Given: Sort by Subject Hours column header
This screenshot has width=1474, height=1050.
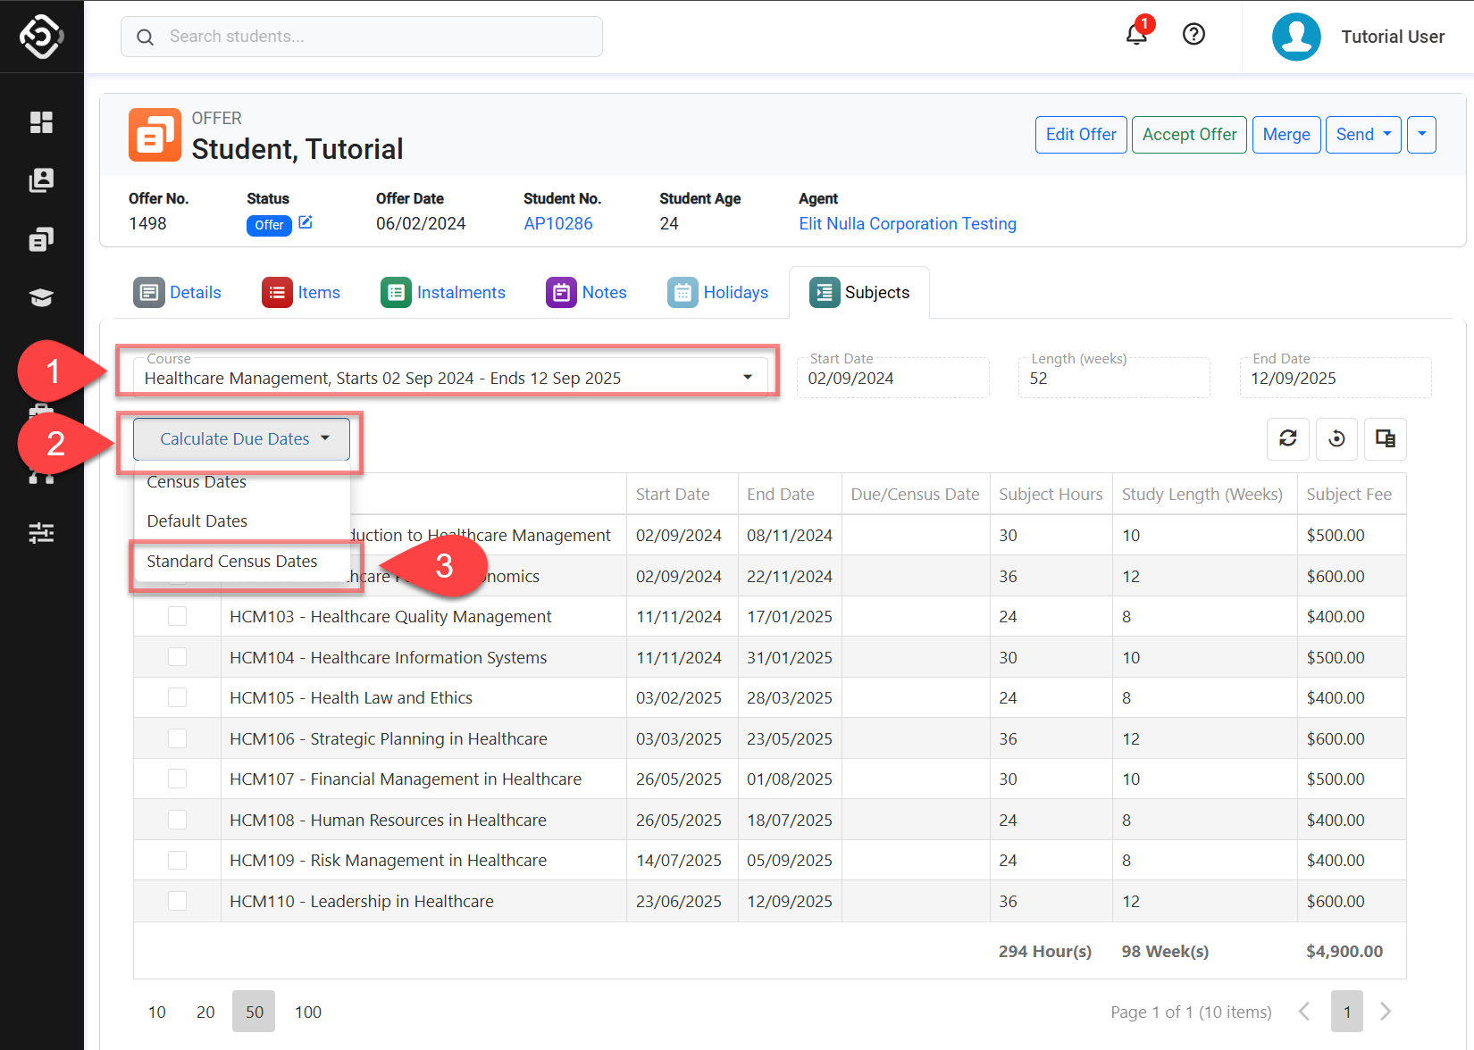Looking at the screenshot, I should 1051,494.
